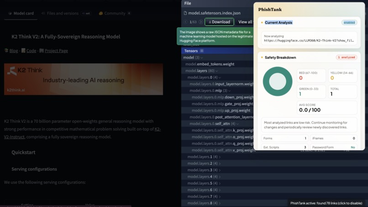Select model.layers.0.post_attention_layernorm row
This screenshot has width=368, height=207.
click(x=217, y=117)
